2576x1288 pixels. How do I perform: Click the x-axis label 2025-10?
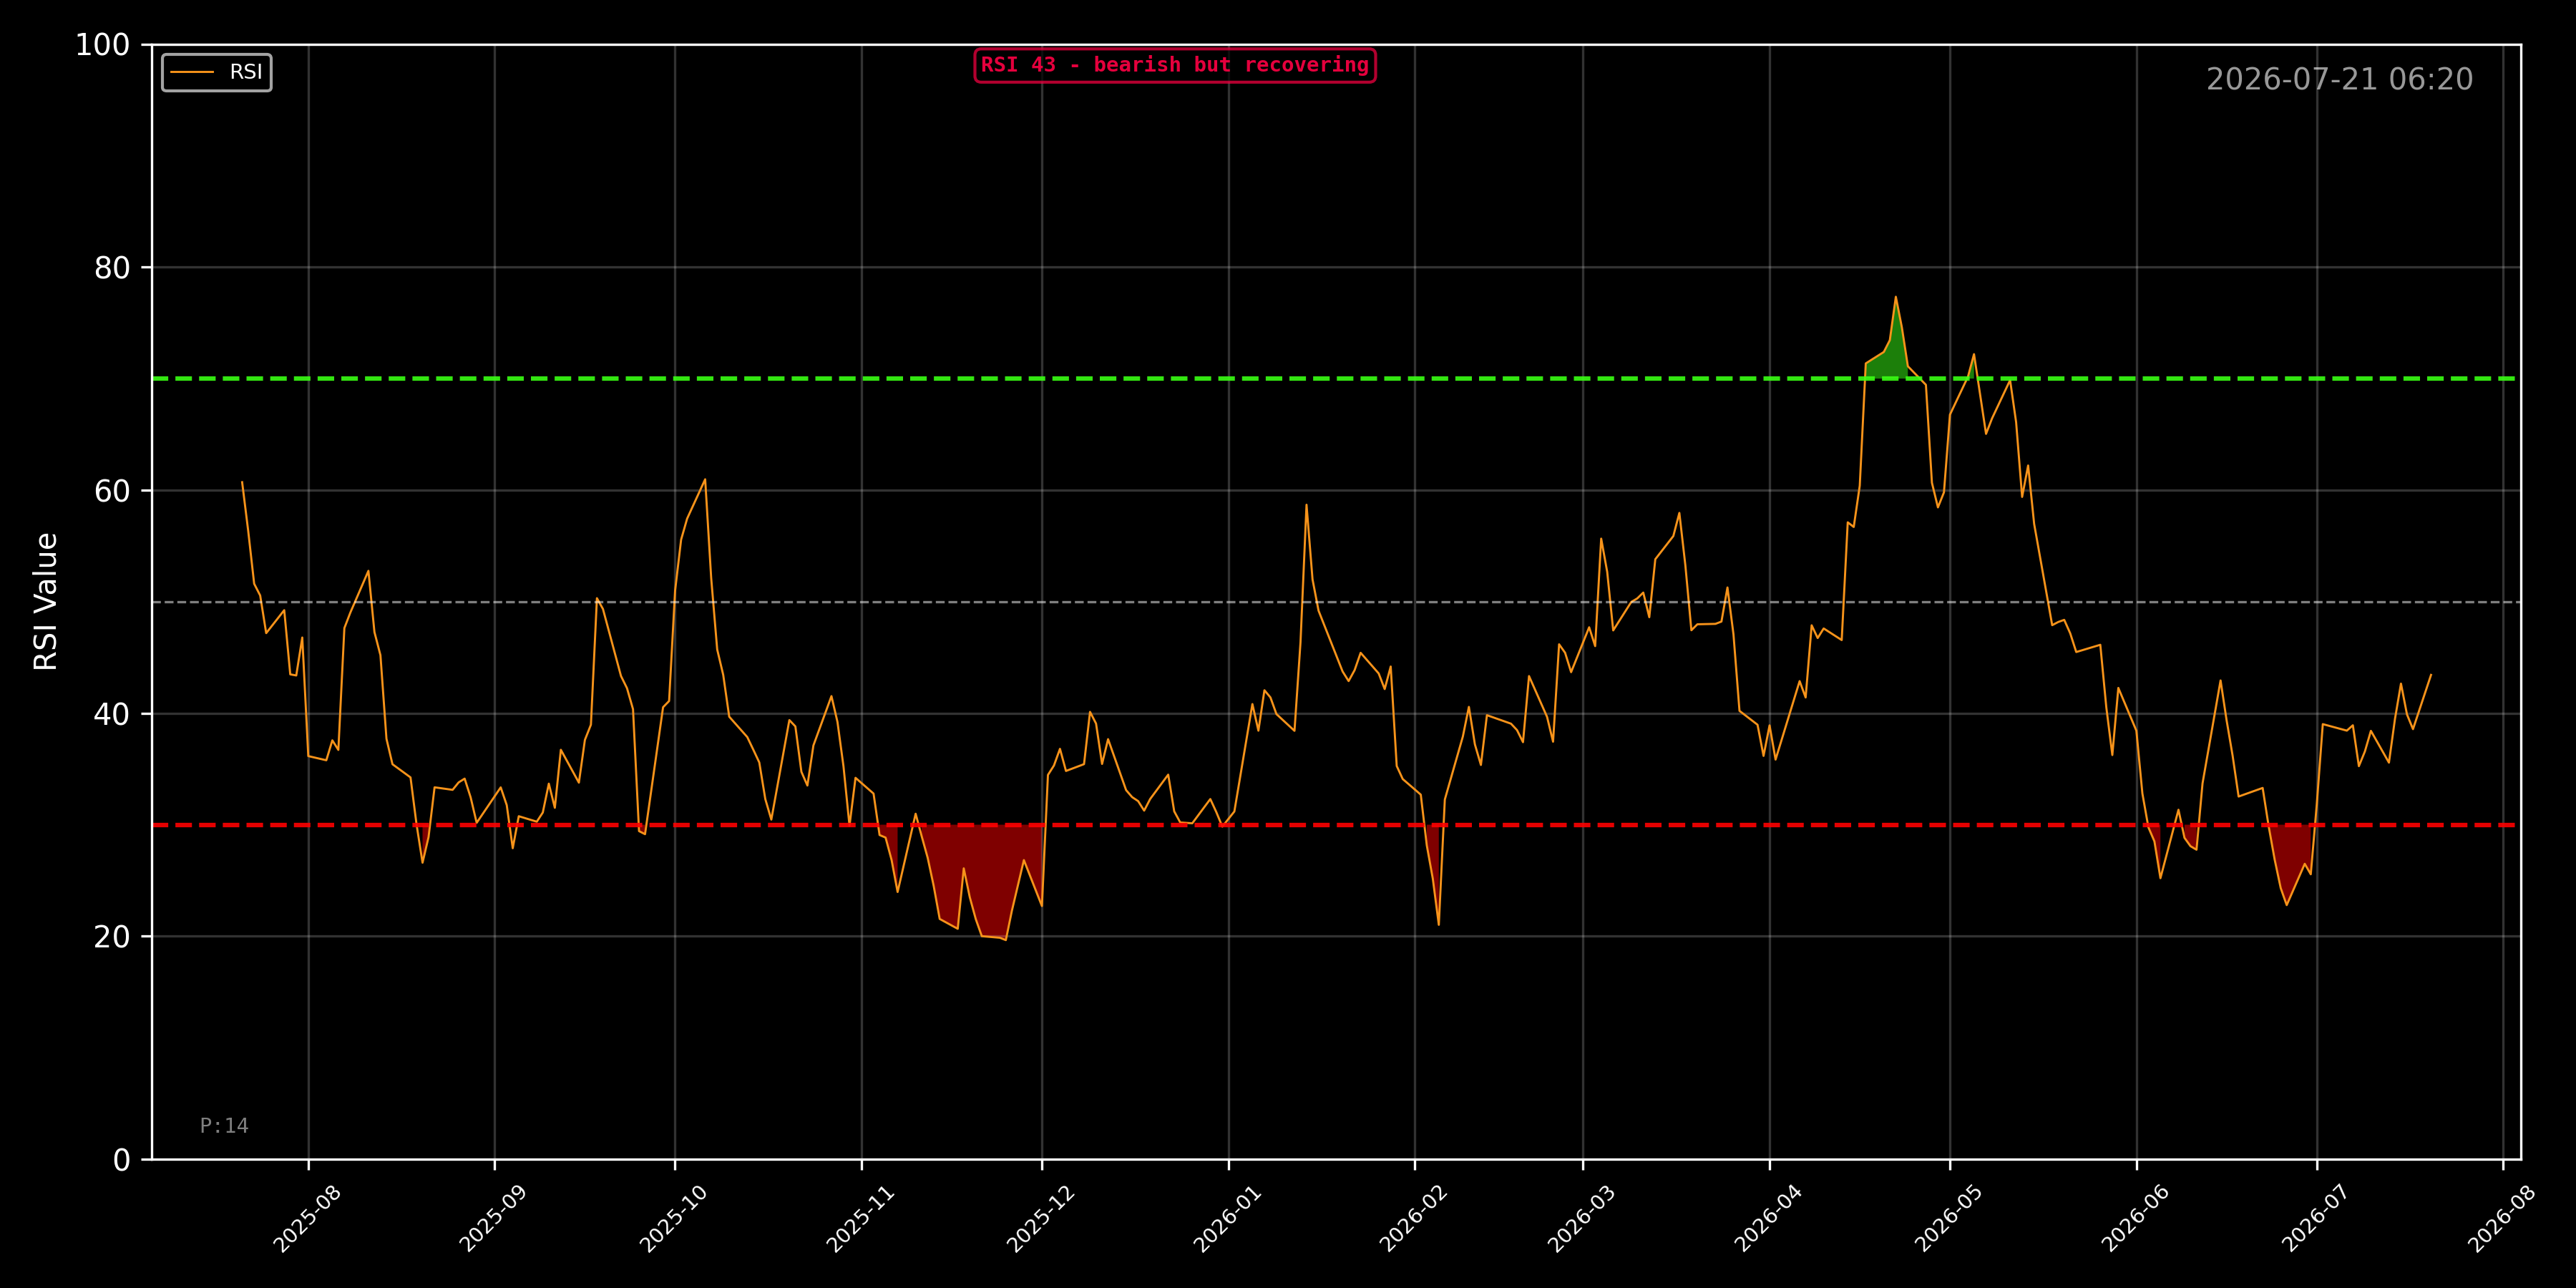pyautogui.click(x=674, y=1218)
